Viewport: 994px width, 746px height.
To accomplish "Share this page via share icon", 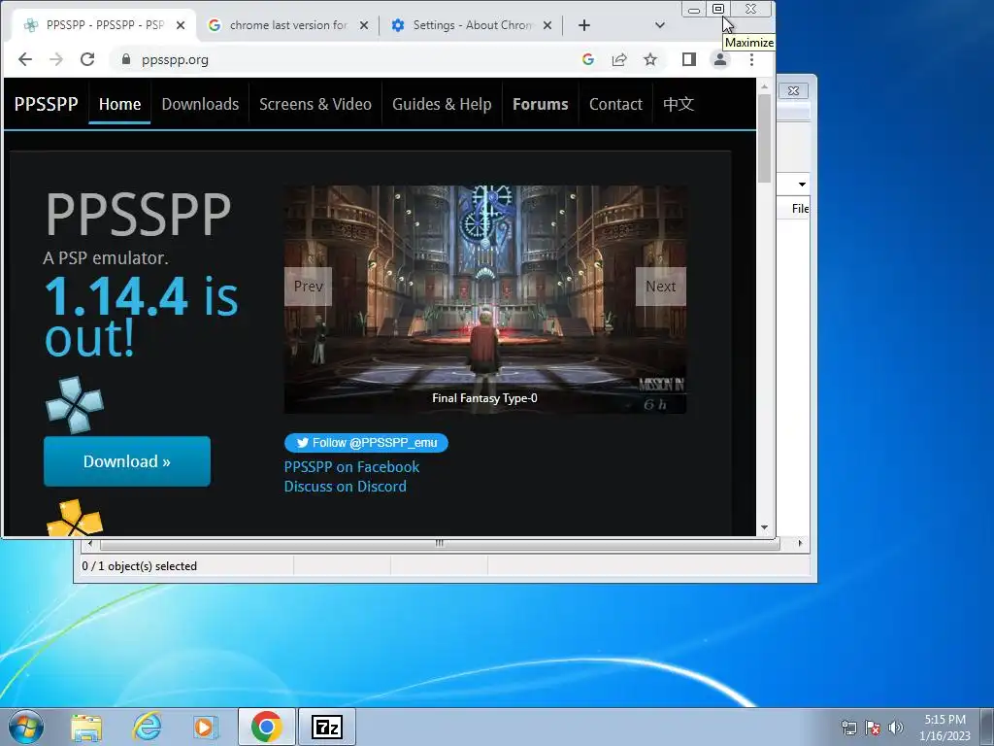I will pos(619,59).
